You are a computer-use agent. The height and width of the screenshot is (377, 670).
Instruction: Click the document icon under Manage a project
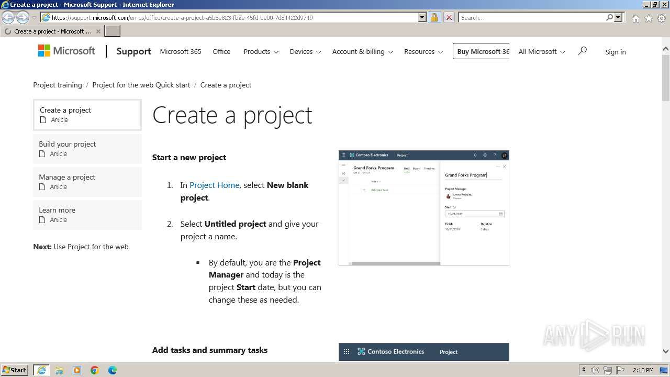[42, 187]
